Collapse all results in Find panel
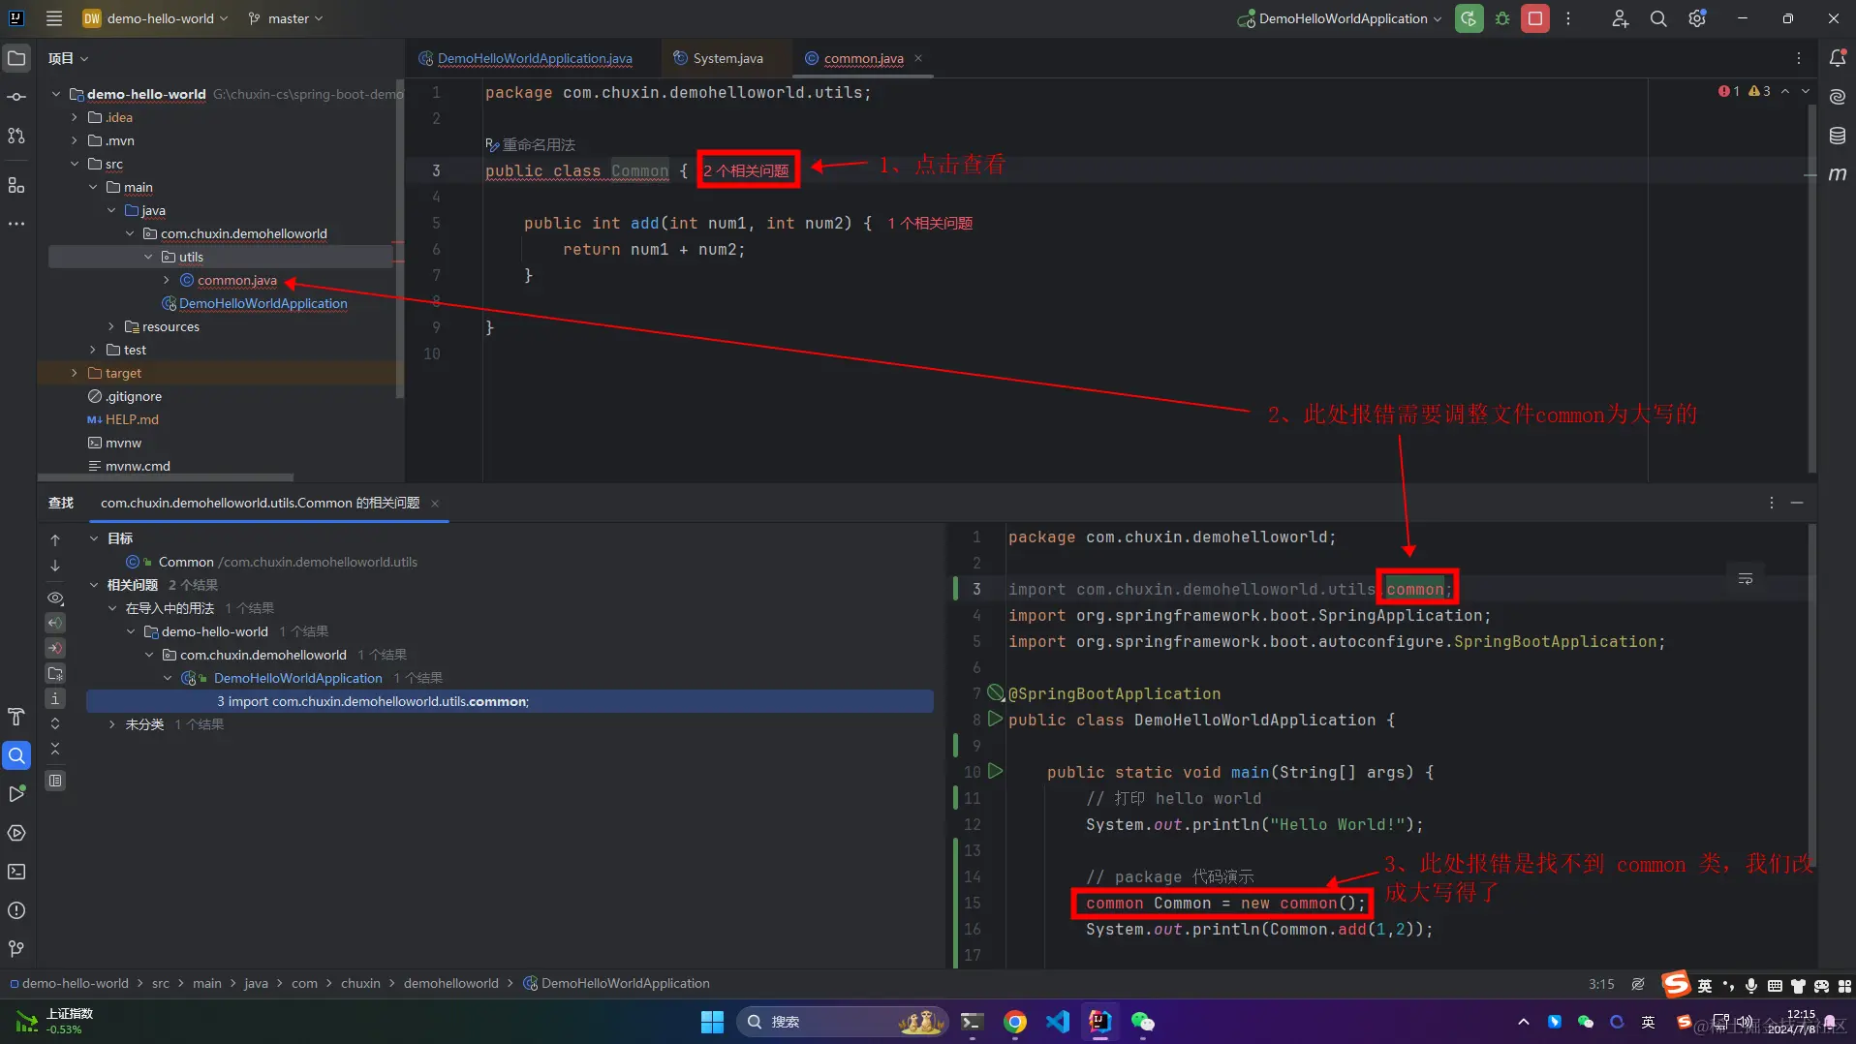Viewport: 1856px width, 1044px height. pos(55,749)
